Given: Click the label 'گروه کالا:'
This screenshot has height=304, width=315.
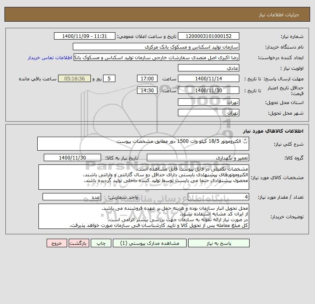Looking at the screenshot, I should (294, 158).
